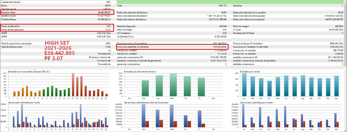
Task: Click 'Reducción relativa del balance' label
Action: [132, 19]
